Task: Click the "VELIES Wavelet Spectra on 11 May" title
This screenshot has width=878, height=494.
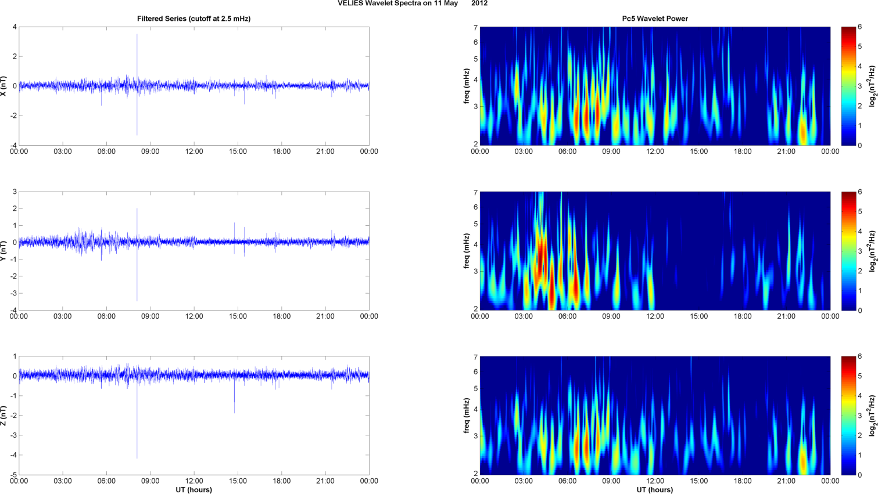Action: (x=397, y=3)
